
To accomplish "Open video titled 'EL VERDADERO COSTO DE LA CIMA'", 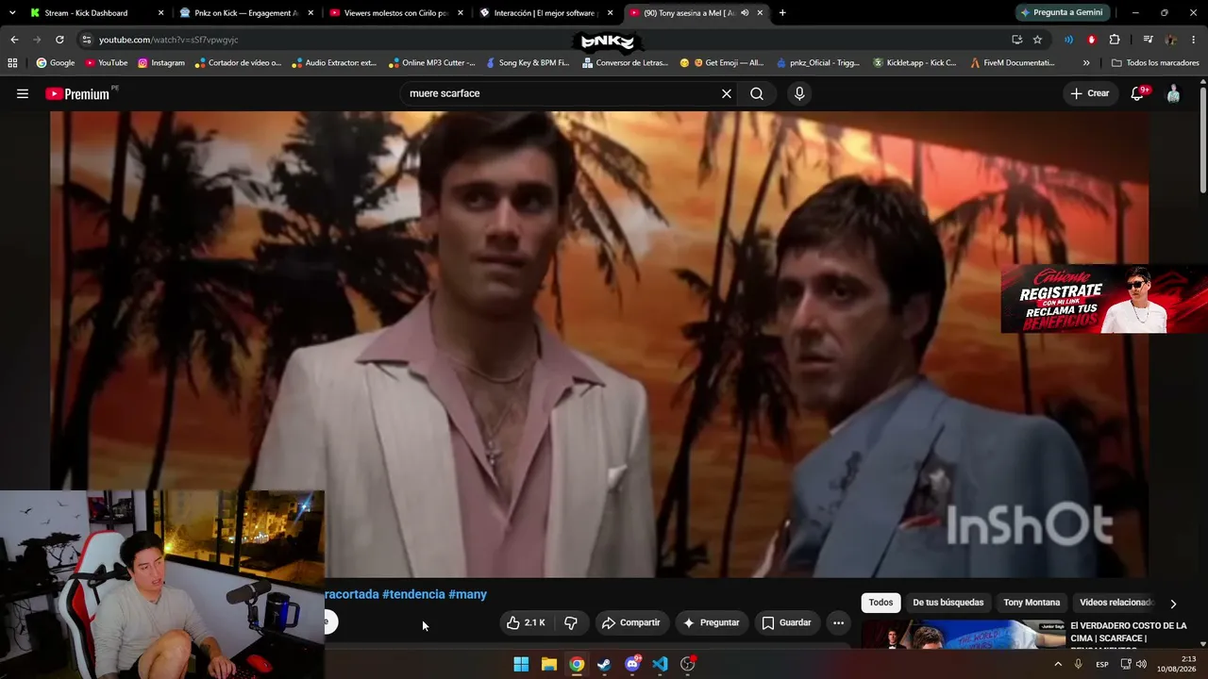I will (x=1129, y=632).
